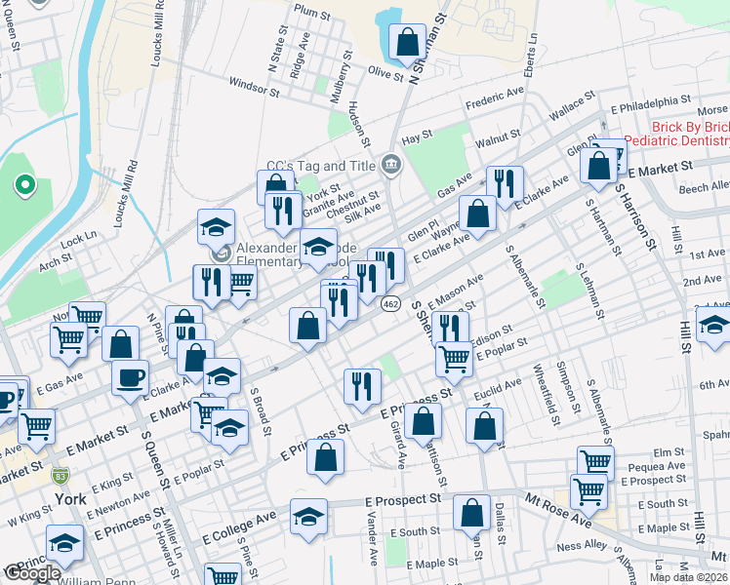Viewport: 730px width, 585px height.
Task: Click the S Harrison St label
Action: click(634, 216)
